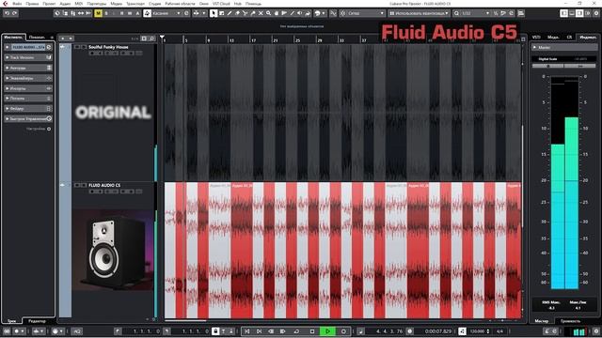The image size is (602, 338).
Task: Click the Rewind transport button
Action: coord(271,331)
